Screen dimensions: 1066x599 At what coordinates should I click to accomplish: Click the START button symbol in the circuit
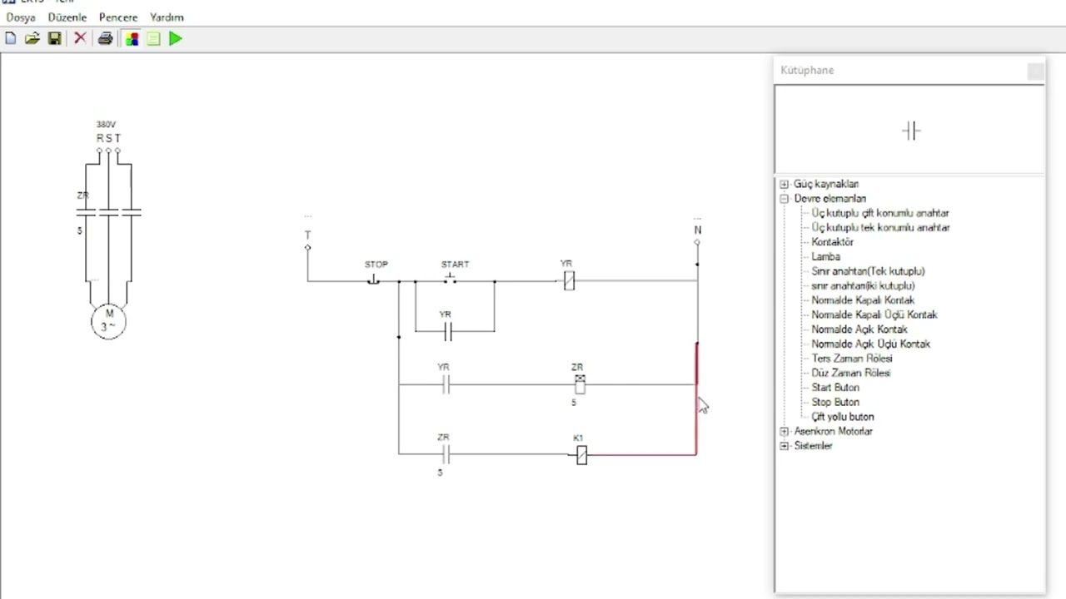[450, 278]
